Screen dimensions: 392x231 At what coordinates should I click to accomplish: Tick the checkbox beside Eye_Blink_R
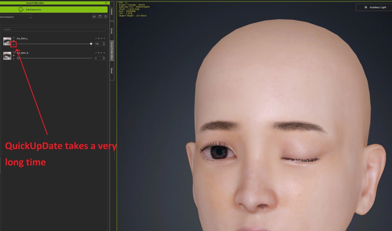14,52
